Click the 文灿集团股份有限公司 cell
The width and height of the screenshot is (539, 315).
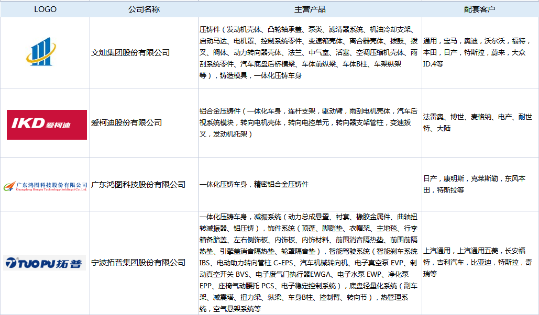click(x=144, y=52)
